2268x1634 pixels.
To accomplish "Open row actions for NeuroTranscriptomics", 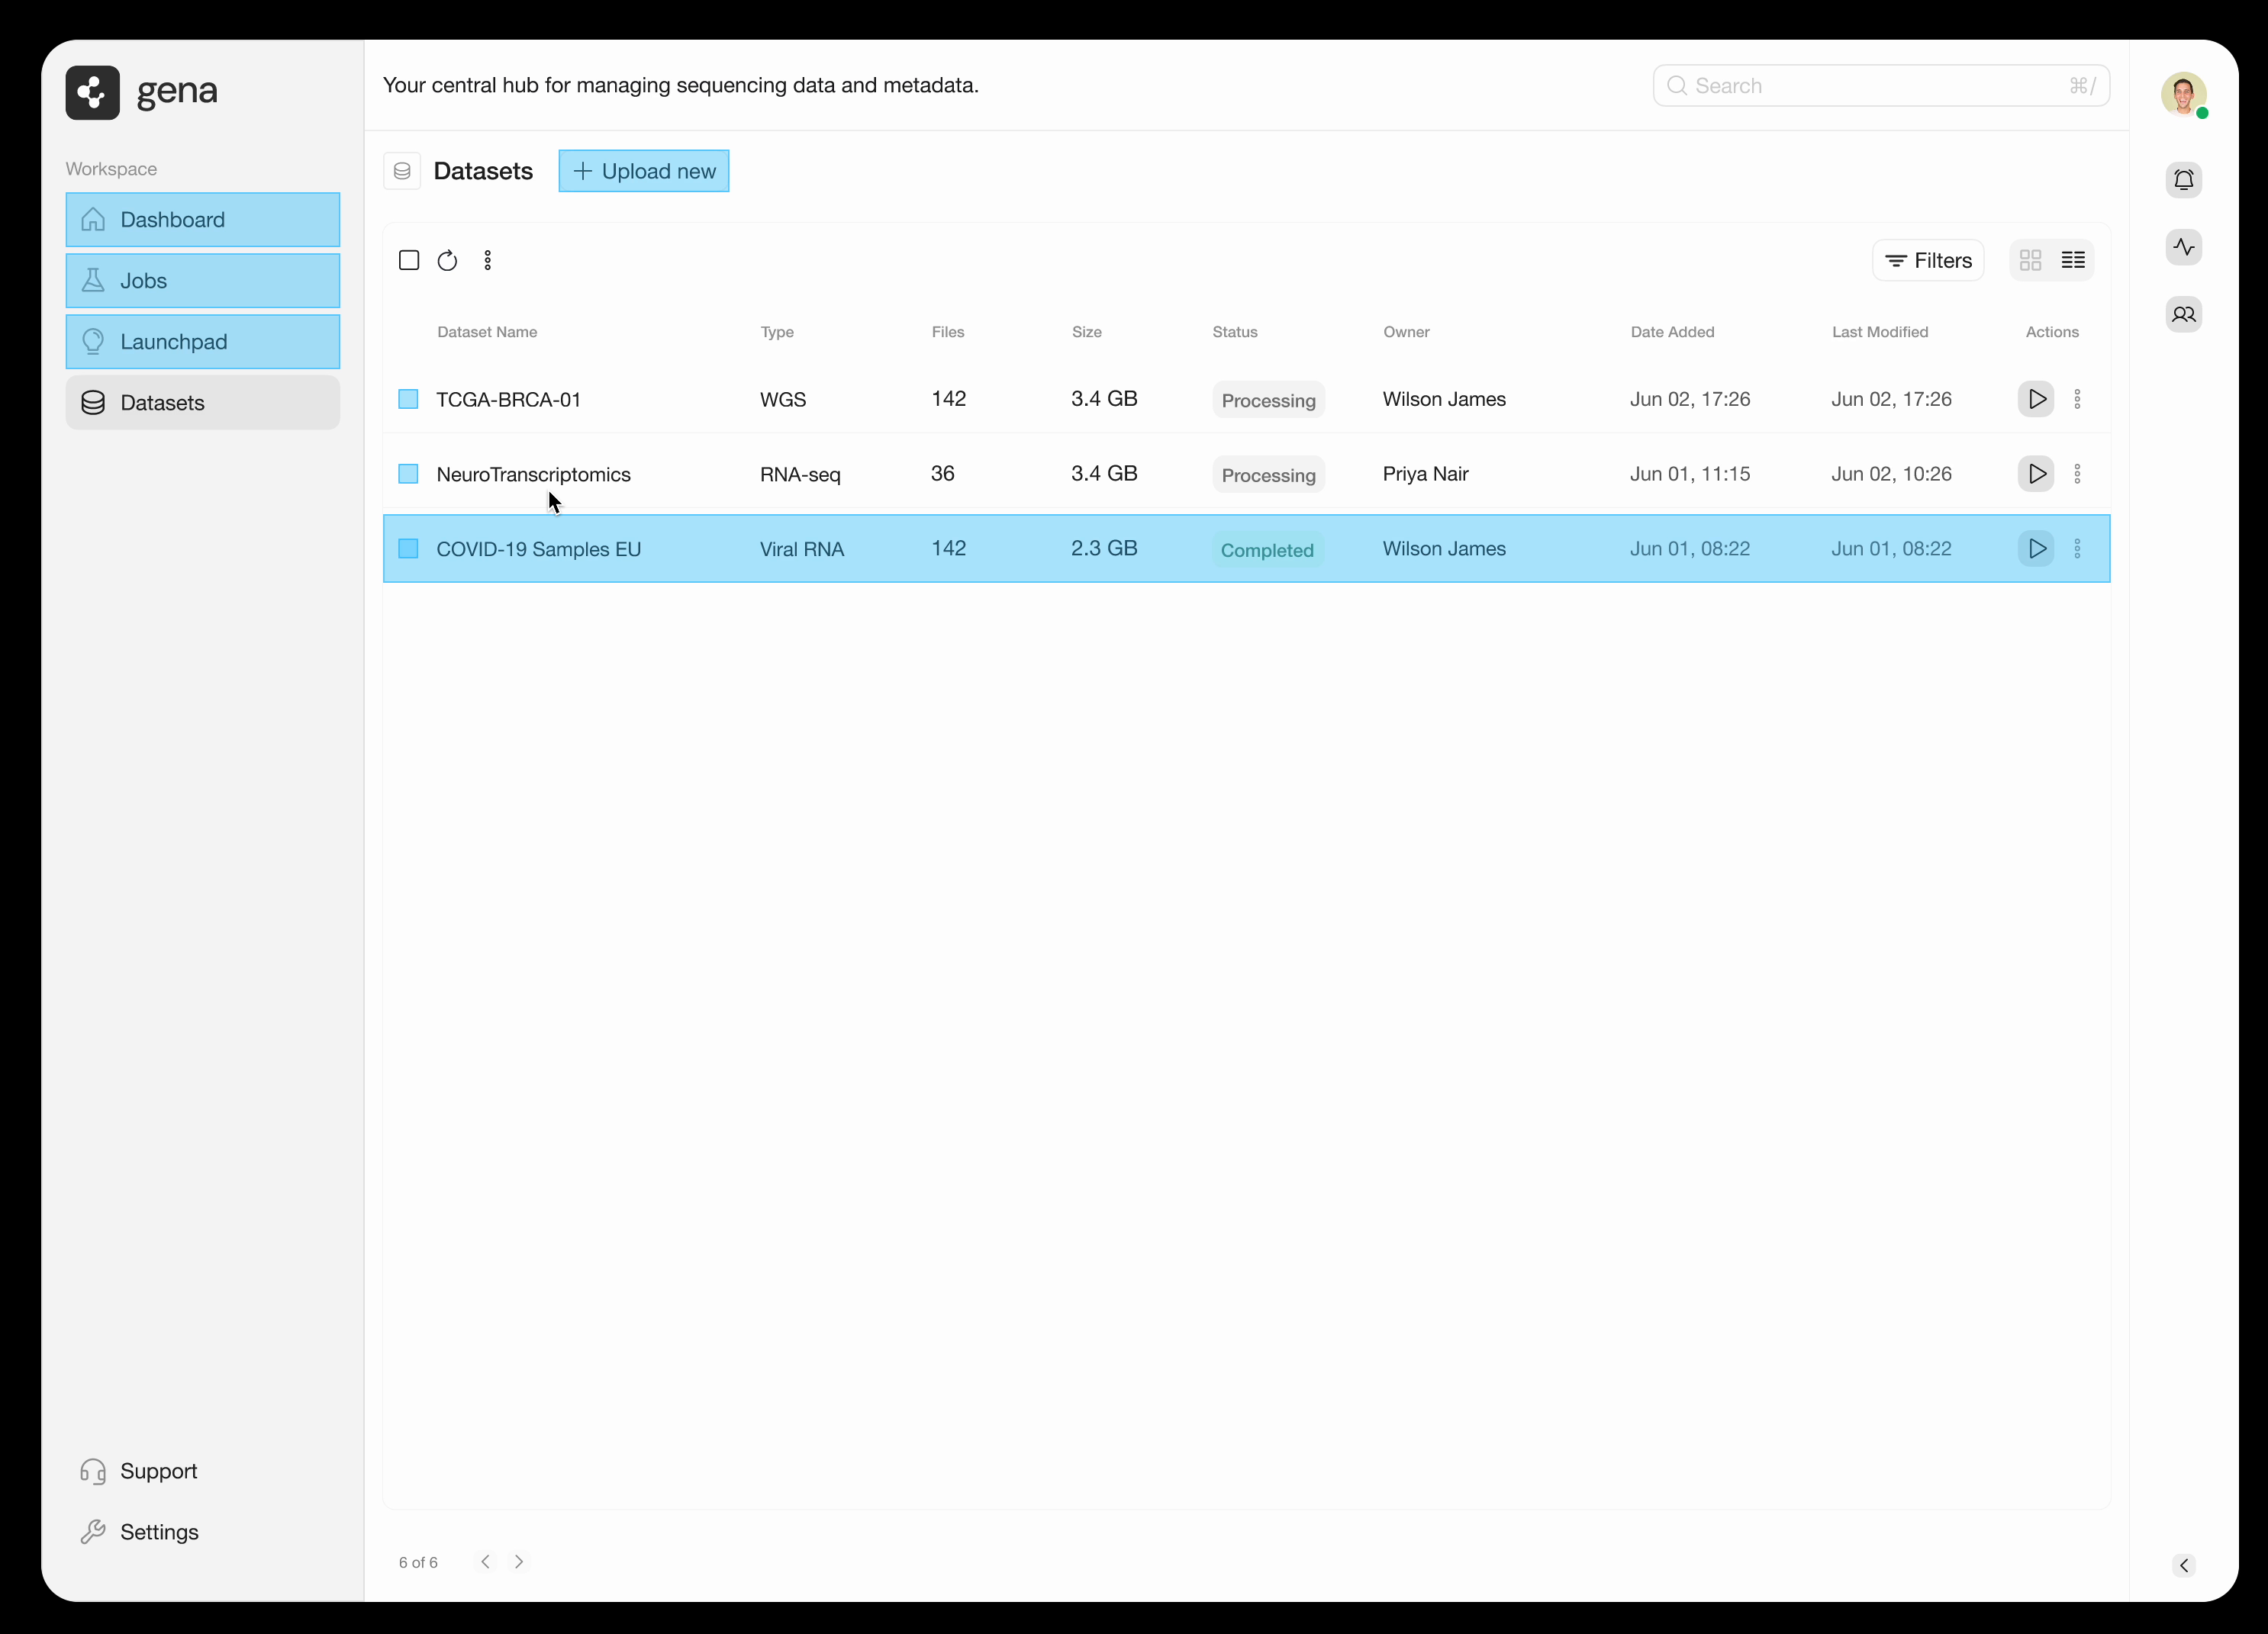I will (x=2079, y=474).
